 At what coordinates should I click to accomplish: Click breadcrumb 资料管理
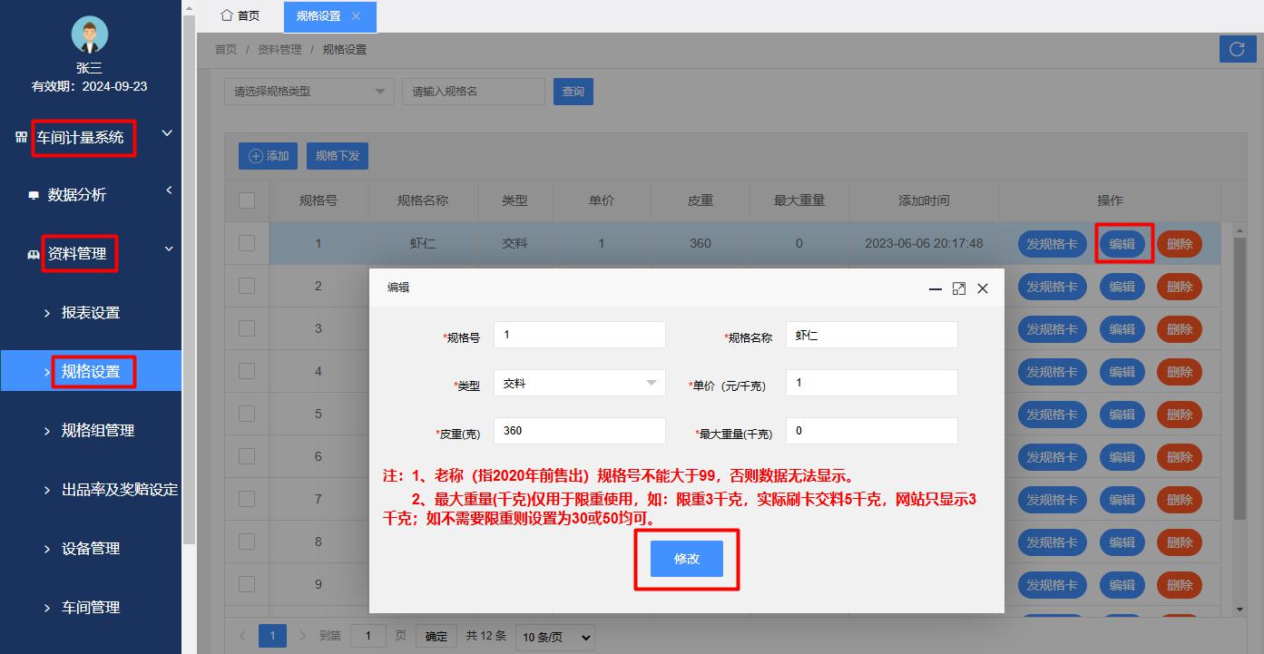(x=279, y=50)
